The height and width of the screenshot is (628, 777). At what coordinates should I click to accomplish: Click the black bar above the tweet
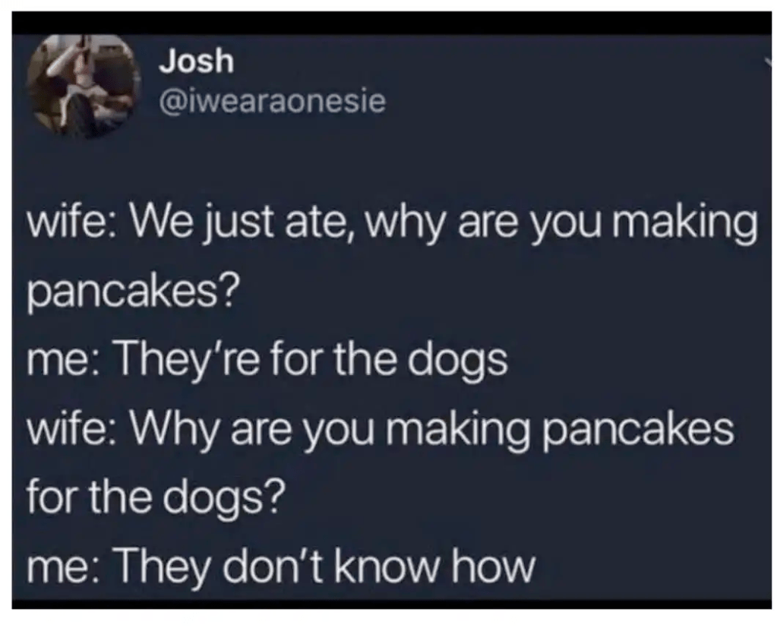391,23
